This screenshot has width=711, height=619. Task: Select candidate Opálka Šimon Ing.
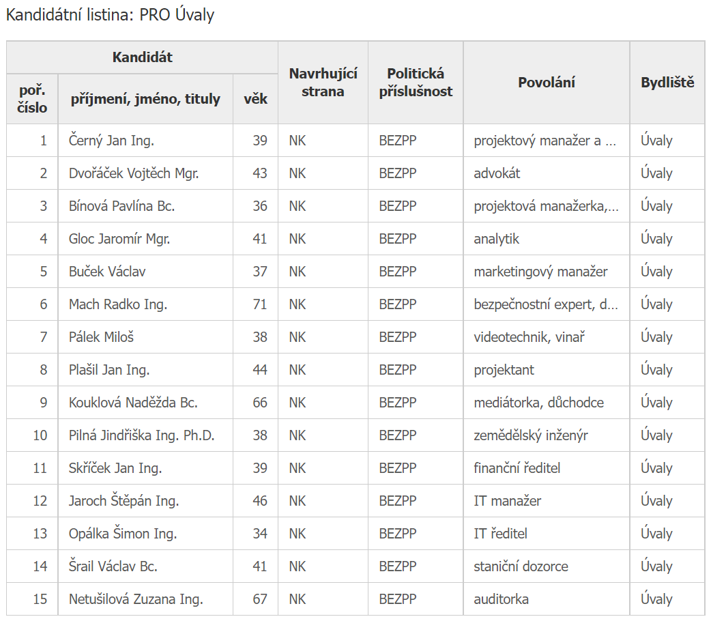click(122, 534)
